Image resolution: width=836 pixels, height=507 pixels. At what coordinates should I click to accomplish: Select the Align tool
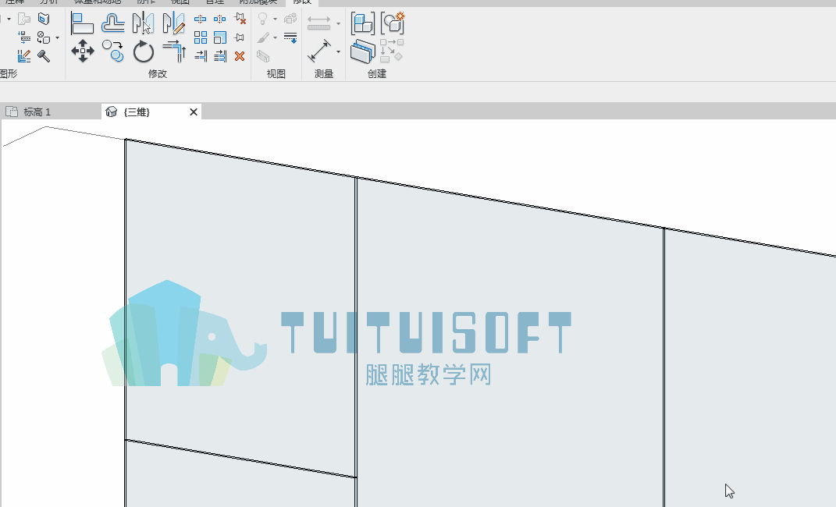82,23
